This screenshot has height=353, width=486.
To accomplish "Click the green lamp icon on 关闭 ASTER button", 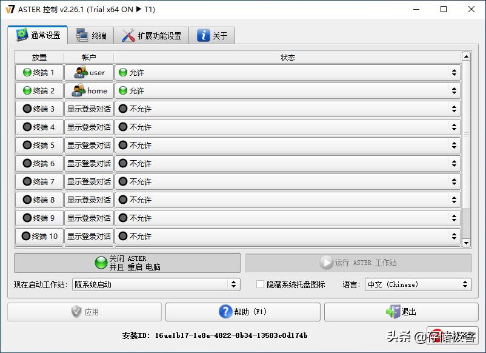I will pos(100,262).
